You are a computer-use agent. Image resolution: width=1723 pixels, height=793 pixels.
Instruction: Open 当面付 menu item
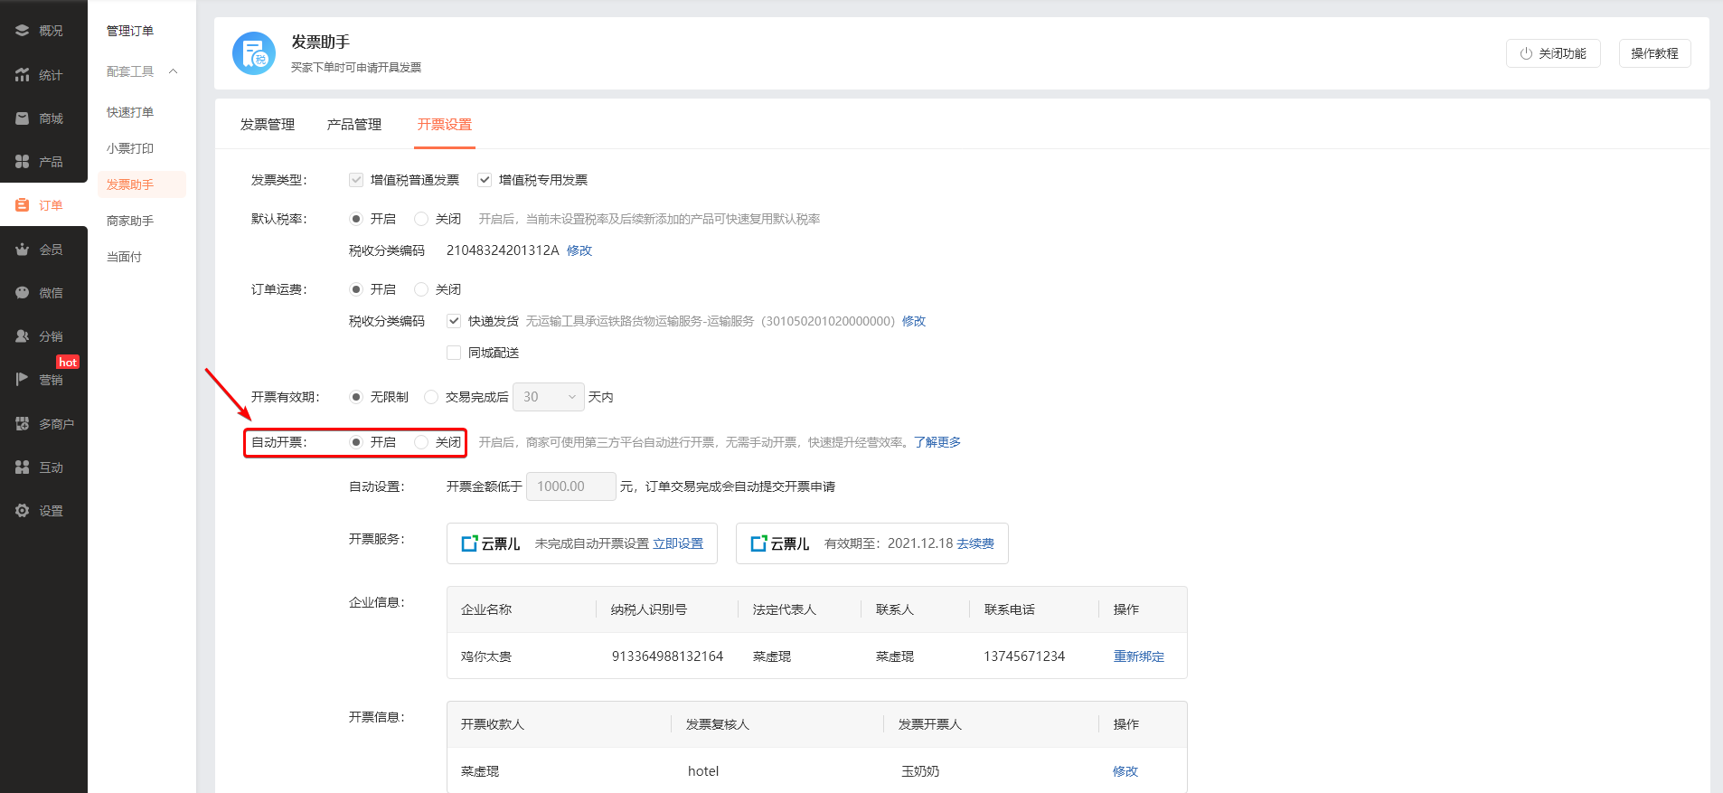pyautogui.click(x=125, y=257)
